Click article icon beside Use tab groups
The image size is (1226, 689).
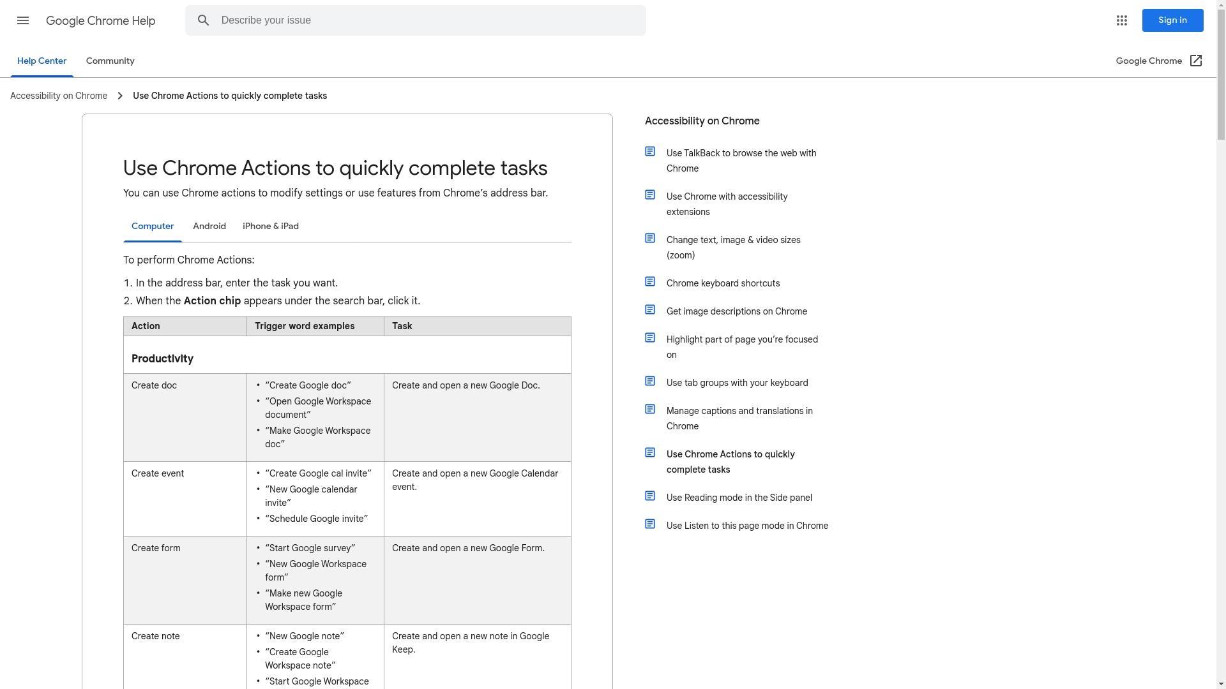click(x=650, y=381)
